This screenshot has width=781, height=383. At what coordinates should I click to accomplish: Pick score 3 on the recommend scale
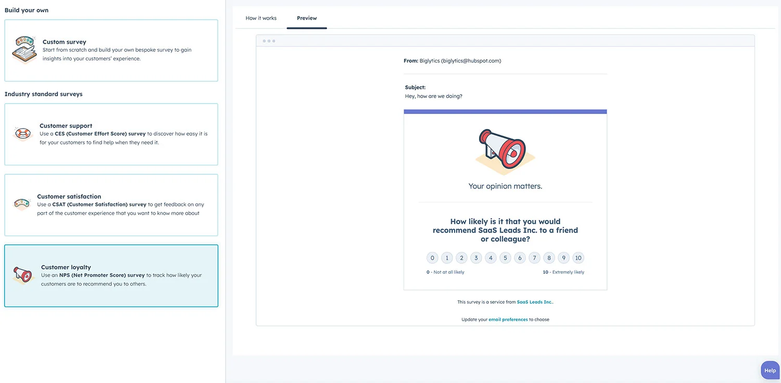pyautogui.click(x=476, y=258)
